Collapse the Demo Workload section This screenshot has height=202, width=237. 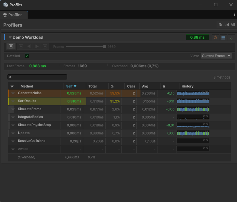(10, 38)
